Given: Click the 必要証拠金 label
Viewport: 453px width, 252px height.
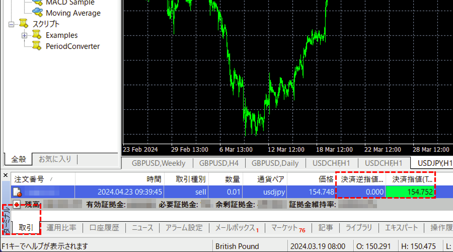Looking at the screenshot, I should 178,205.
